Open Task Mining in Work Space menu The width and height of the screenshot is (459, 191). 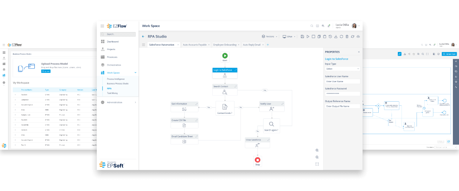tap(112, 93)
